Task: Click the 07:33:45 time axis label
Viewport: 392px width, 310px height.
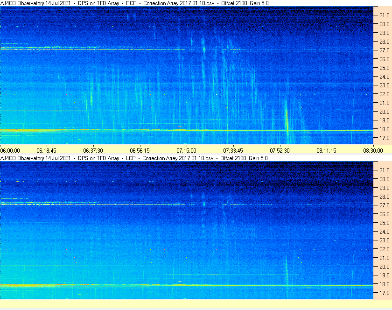Action: click(x=233, y=151)
